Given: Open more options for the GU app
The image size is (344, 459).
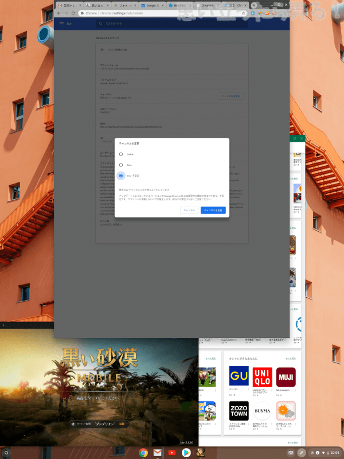Looking at the screenshot, I should (248, 390).
